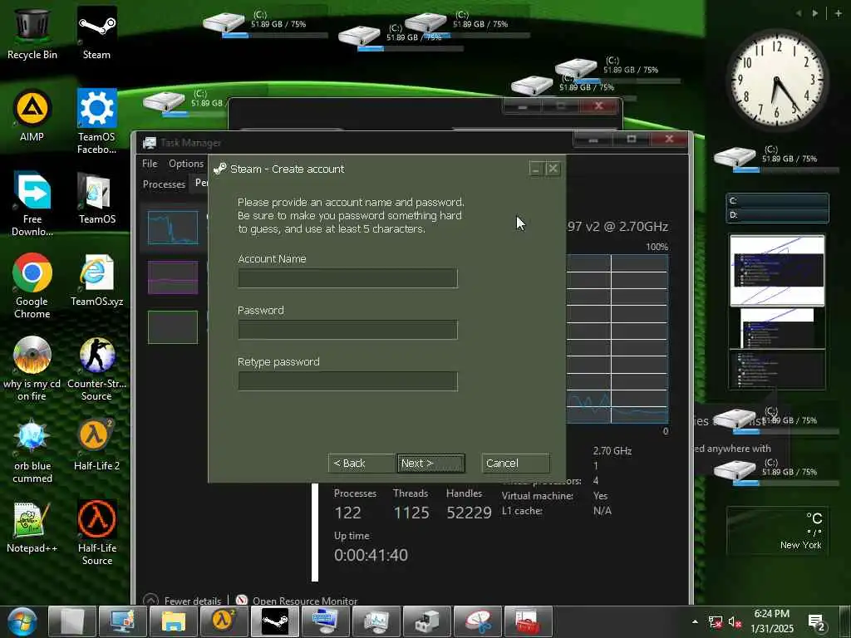The image size is (851, 638).
Task: Show hidden tray icons arrow
Action: pos(695,621)
